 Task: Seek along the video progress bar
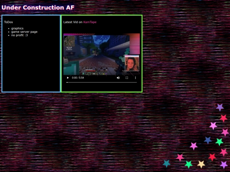coord(101,82)
